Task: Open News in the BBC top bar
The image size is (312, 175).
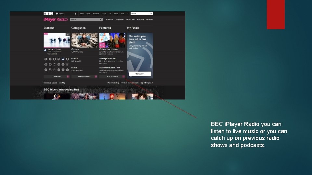Action: (x=82, y=14)
